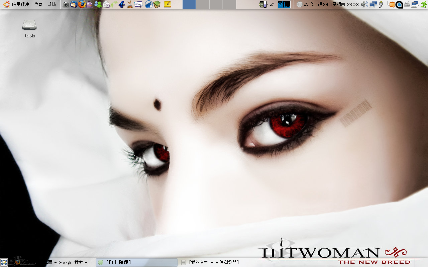
Task: Switch to the fourth workspace
Action: click(x=229, y=4)
